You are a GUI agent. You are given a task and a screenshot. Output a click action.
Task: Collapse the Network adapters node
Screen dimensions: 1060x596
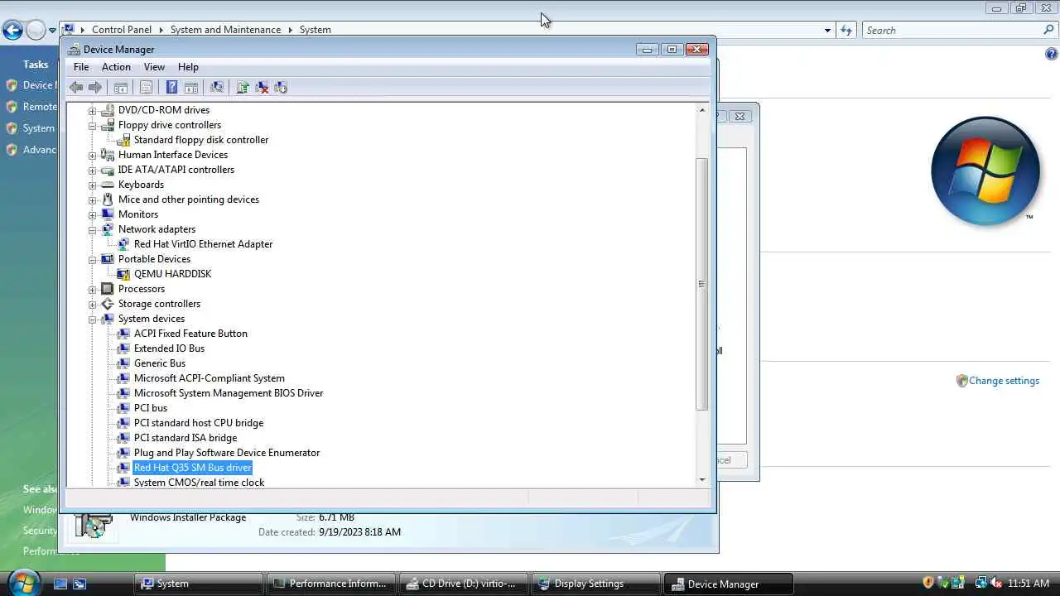(x=93, y=229)
